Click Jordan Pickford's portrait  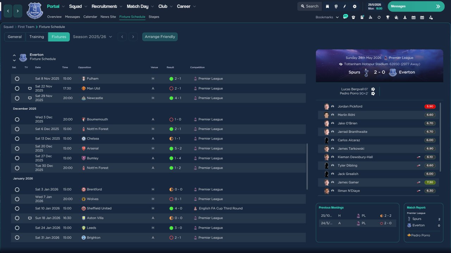click(x=327, y=106)
